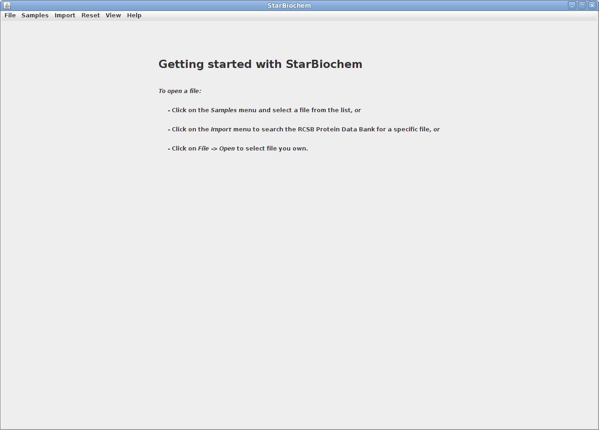Viewport: 599px width, 430px height.
Task: Click italic Open word in third instruction
Action: click(x=227, y=149)
